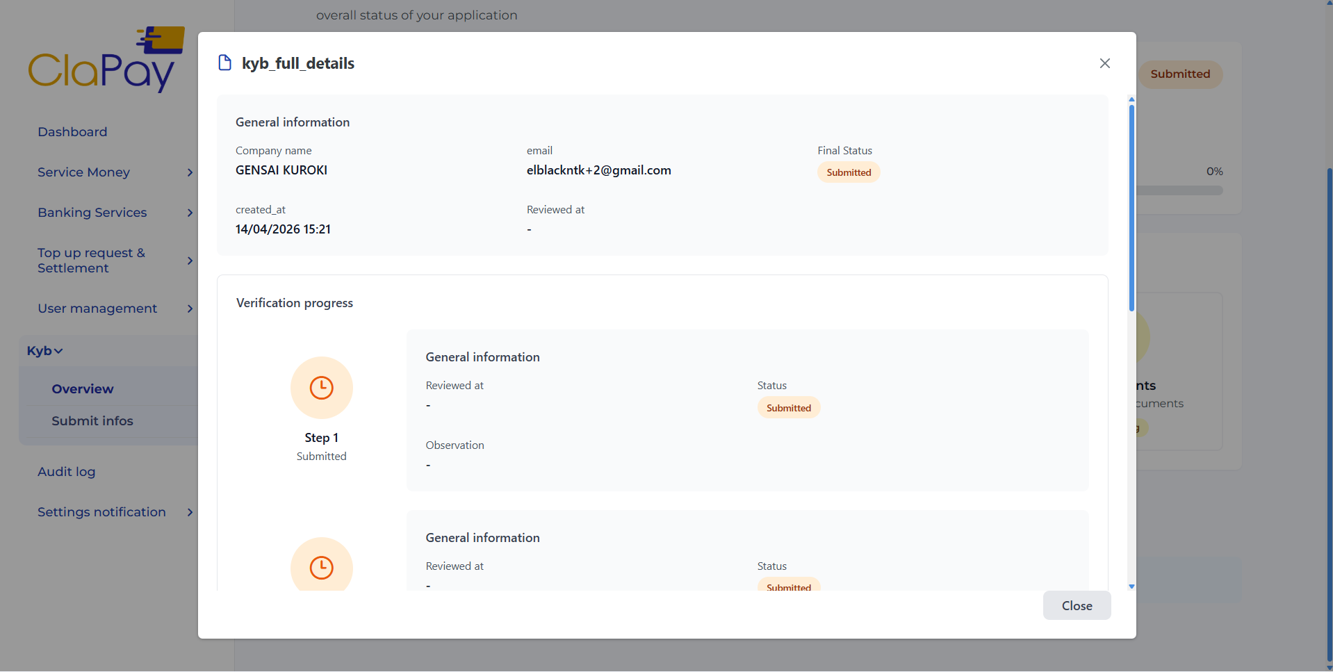Click the dialog vertical scrollbar thumb
This screenshot has width=1333, height=672.
click(1131, 208)
